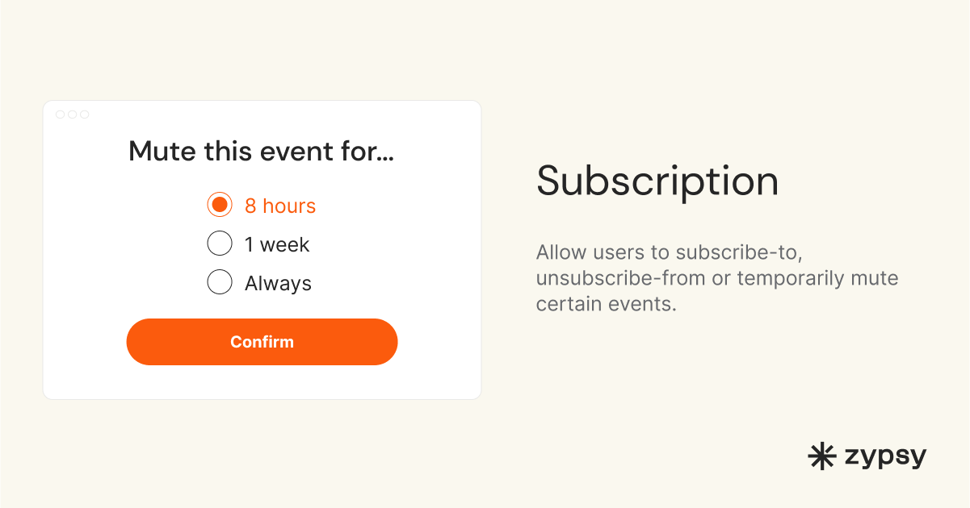Choose the 1 week radio button

[220, 244]
